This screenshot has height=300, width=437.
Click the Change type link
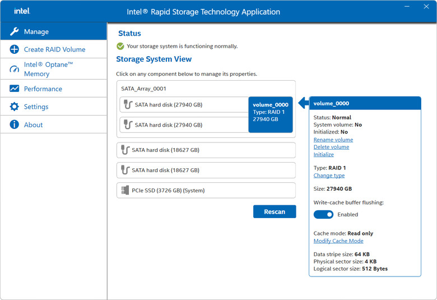[329, 176]
